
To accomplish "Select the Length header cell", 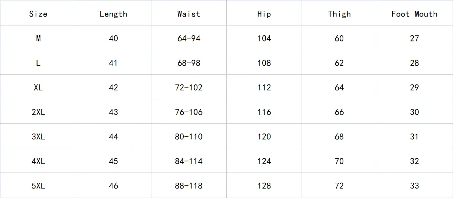I will click(113, 14).
